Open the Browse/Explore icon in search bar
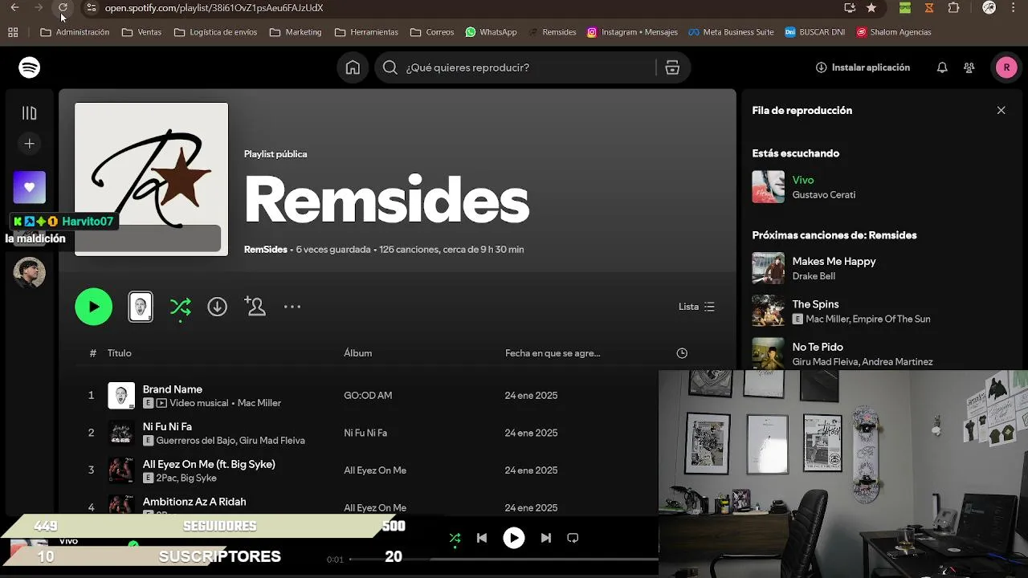1028x578 pixels. tap(672, 67)
